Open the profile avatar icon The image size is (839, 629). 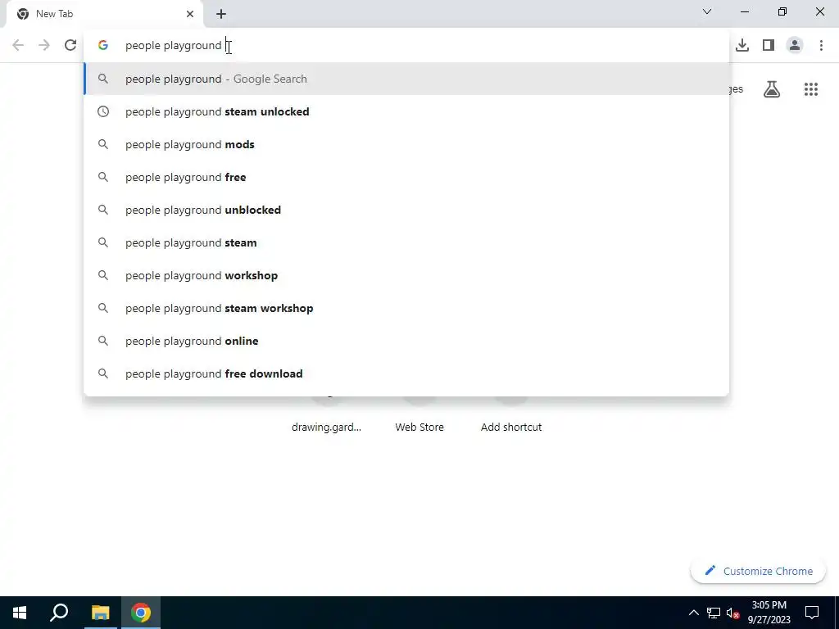click(795, 45)
